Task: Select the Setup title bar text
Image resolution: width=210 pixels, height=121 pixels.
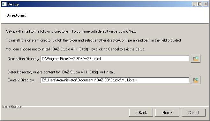Action: click(13, 4)
